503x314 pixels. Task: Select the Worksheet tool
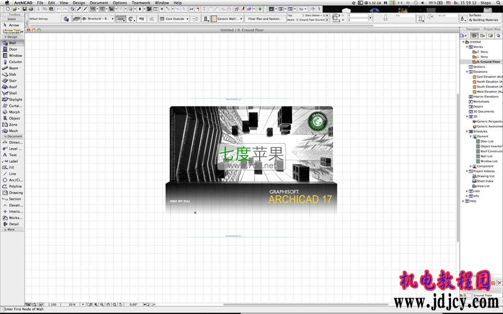coord(11,217)
